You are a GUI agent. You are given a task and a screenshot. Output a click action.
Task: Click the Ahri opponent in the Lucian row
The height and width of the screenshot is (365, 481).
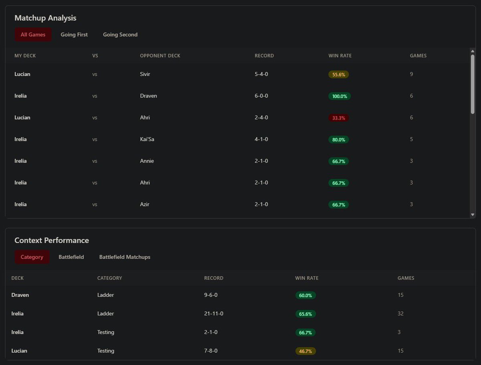tap(145, 118)
